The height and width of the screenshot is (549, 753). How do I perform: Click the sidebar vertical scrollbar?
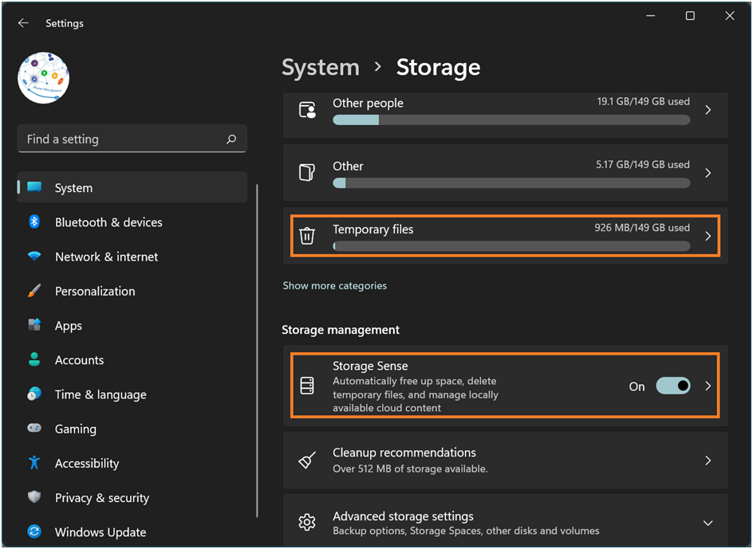click(x=257, y=351)
